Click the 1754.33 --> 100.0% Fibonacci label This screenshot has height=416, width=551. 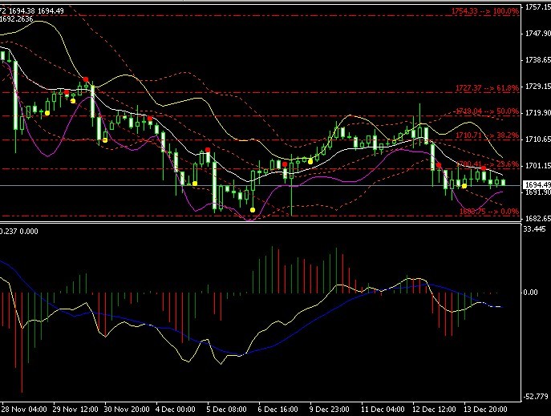coord(485,11)
